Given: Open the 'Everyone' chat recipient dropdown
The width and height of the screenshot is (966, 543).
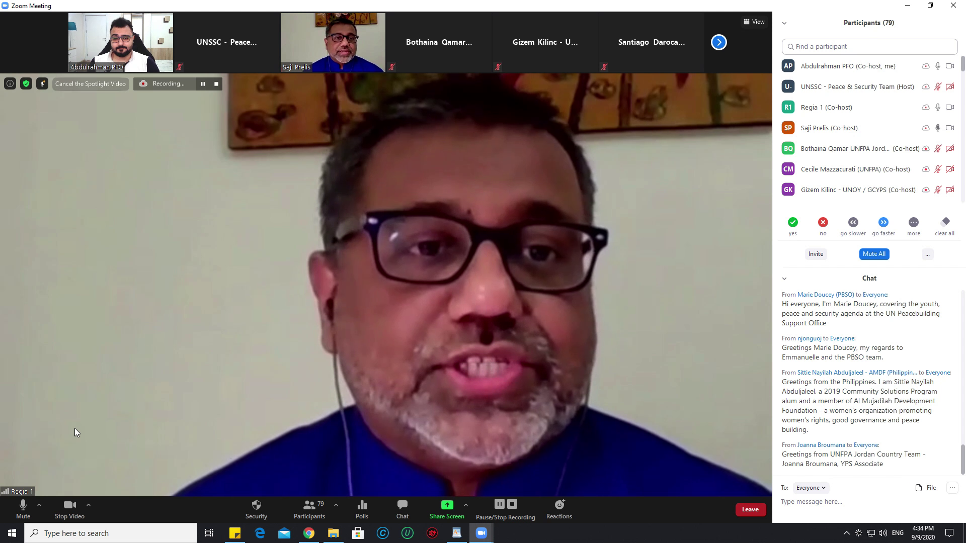Looking at the screenshot, I should [811, 488].
